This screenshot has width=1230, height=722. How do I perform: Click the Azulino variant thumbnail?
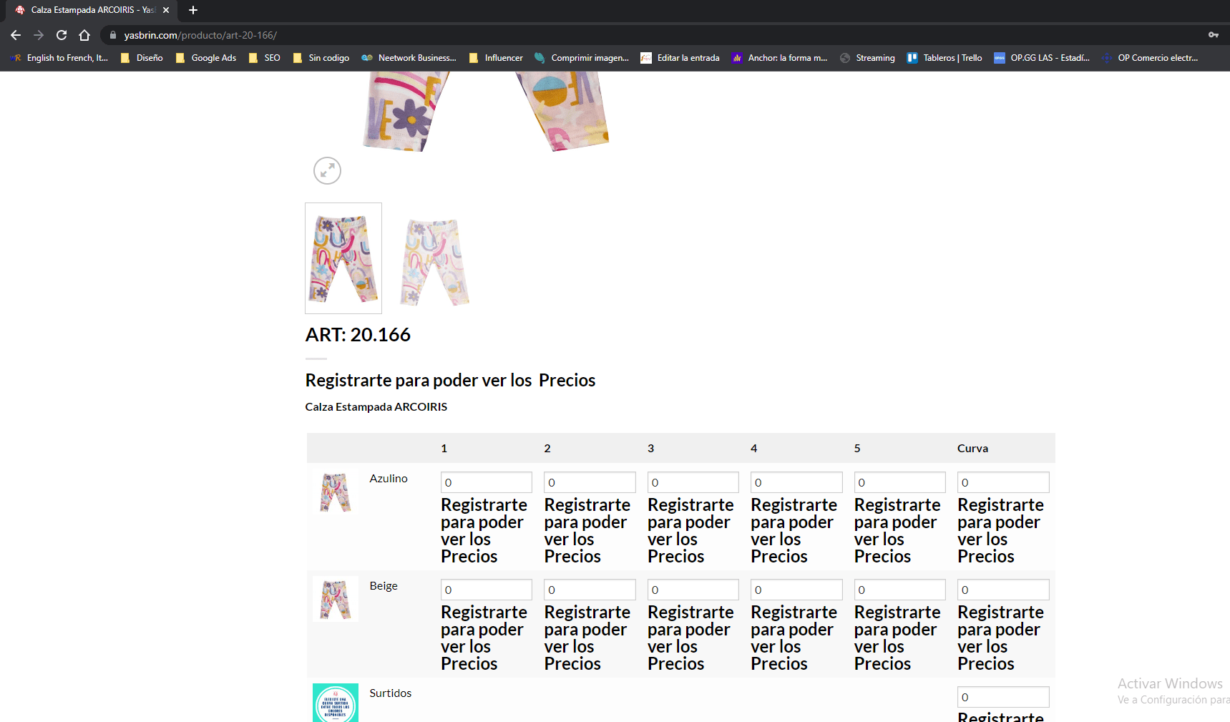pos(336,492)
